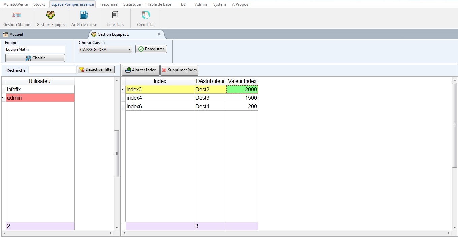This screenshot has height=237, width=458.
Task: Switch to the Accueil tab
Action: click(x=13, y=34)
